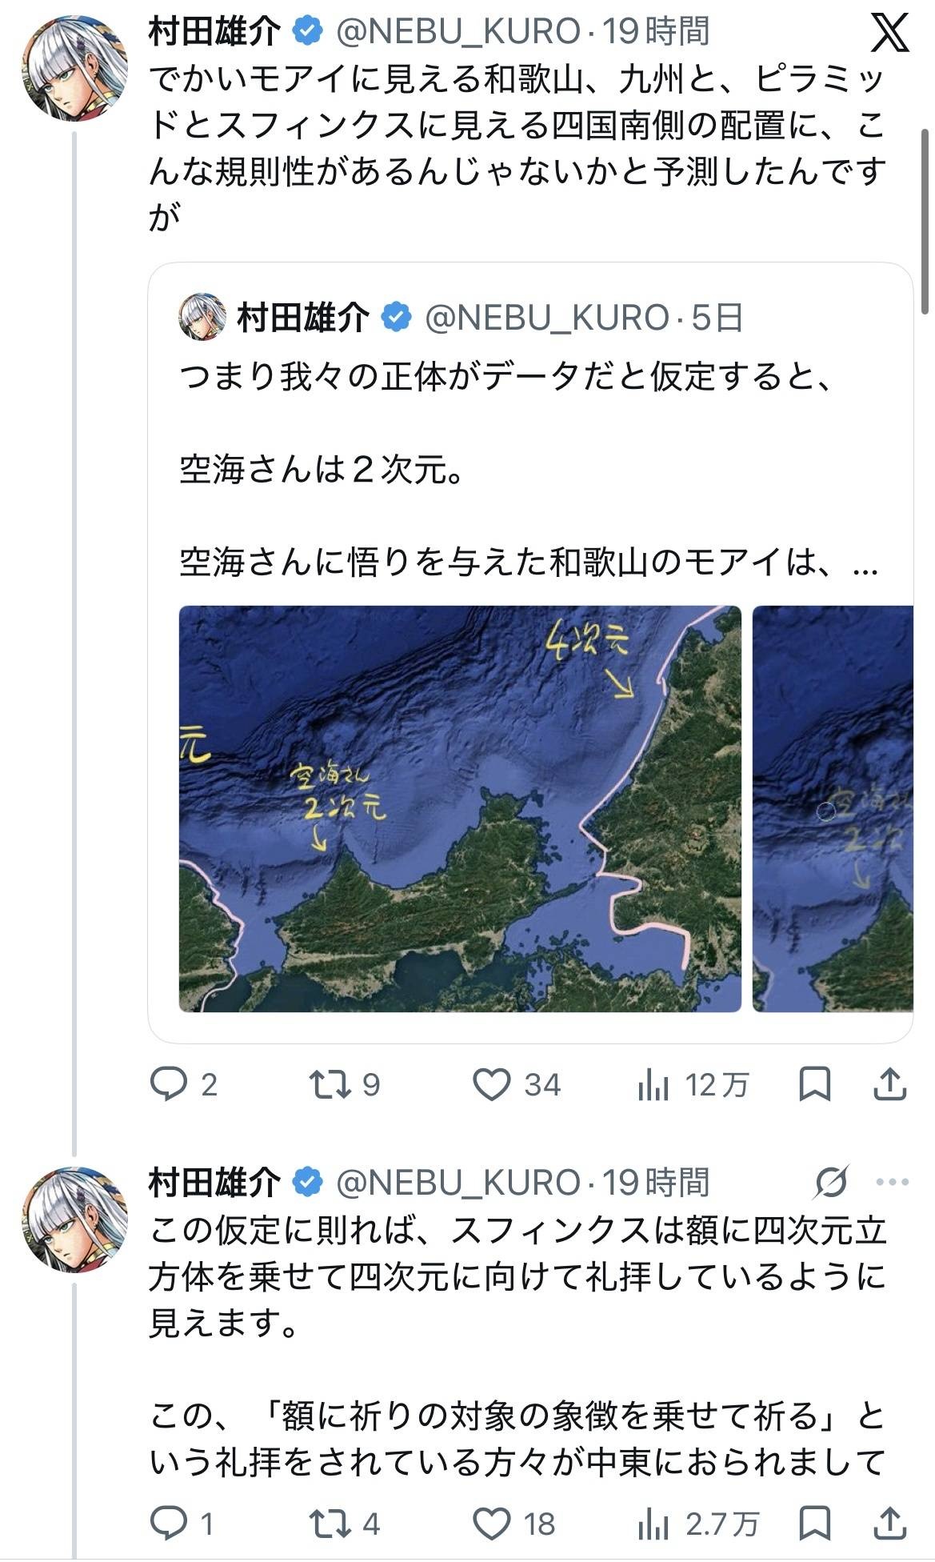The width and height of the screenshot is (935, 1562).
Task: Open @NEBU_KURO handle in the quoted post
Action: [547, 318]
